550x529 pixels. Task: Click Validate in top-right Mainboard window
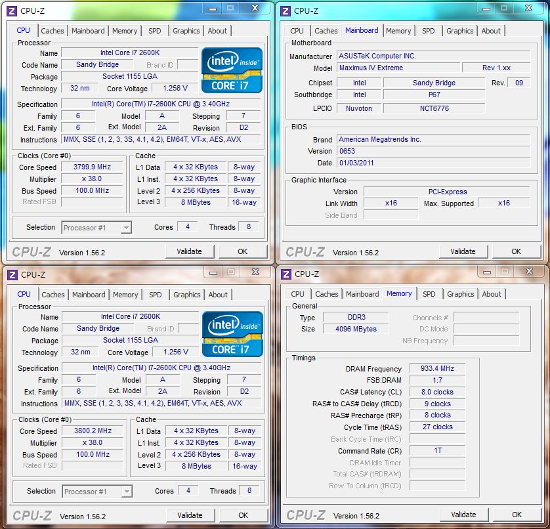point(463,251)
